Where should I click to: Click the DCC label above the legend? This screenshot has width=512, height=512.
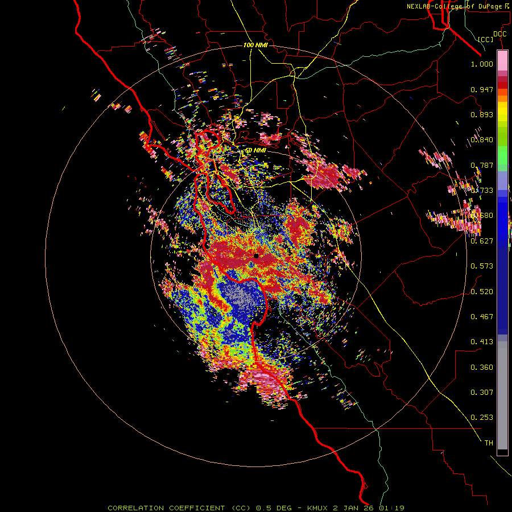(500, 34)
